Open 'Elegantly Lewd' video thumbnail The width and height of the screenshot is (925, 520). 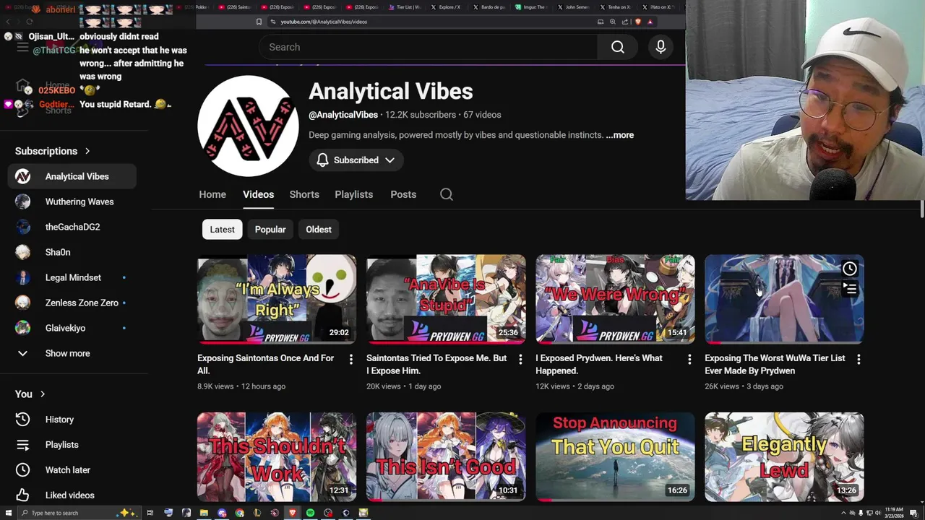[x=784, y=457]
